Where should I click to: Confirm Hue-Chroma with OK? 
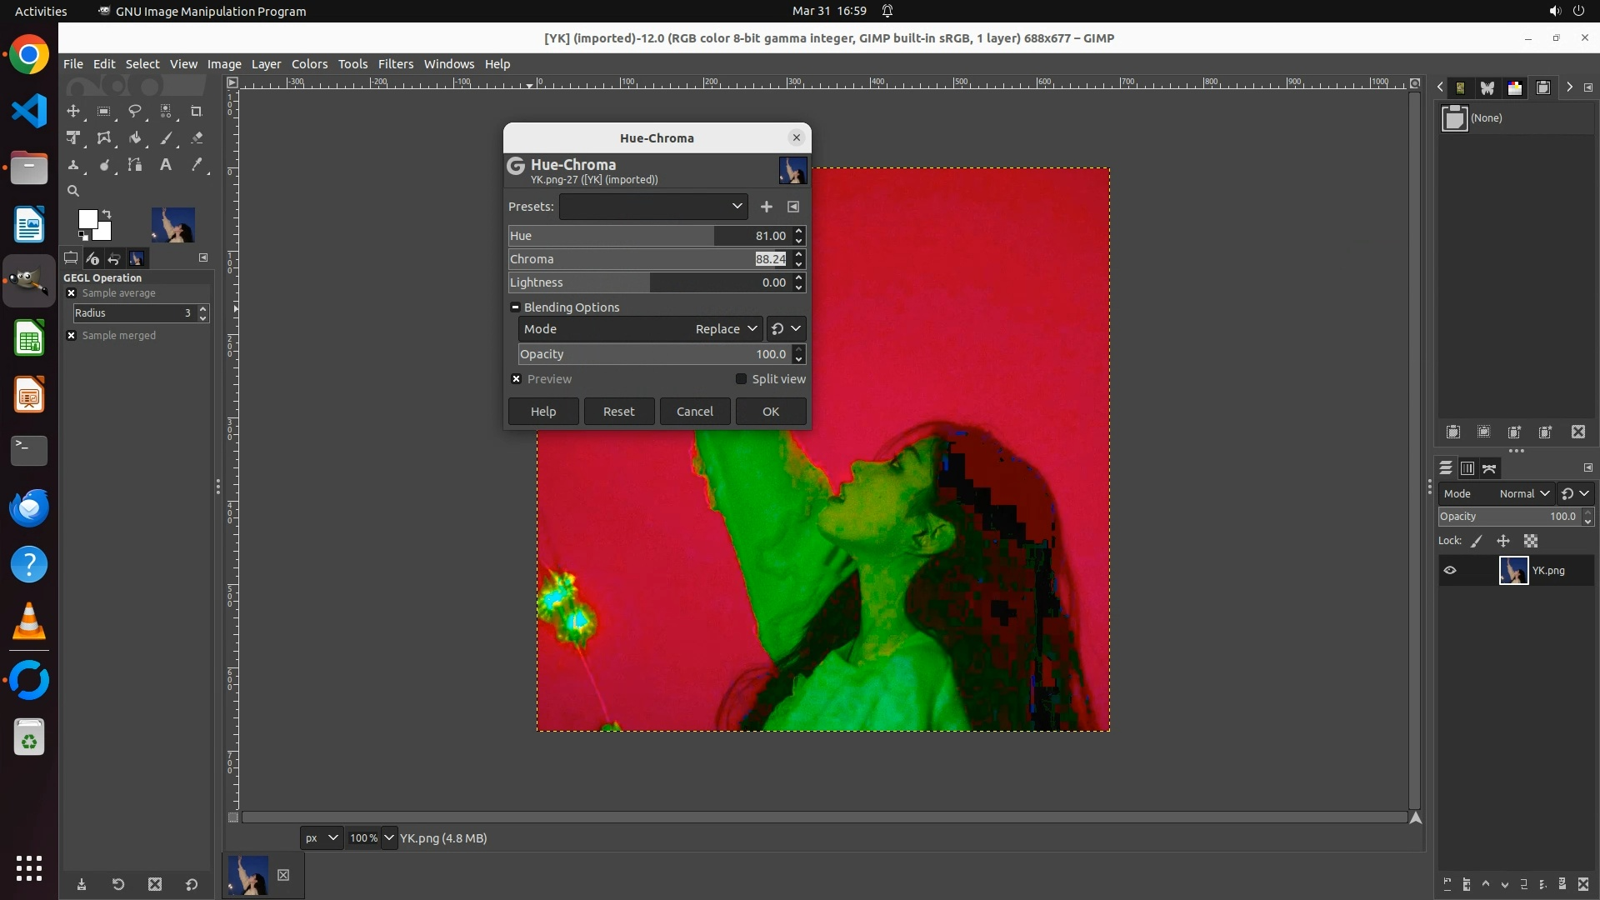pos(770,412)
